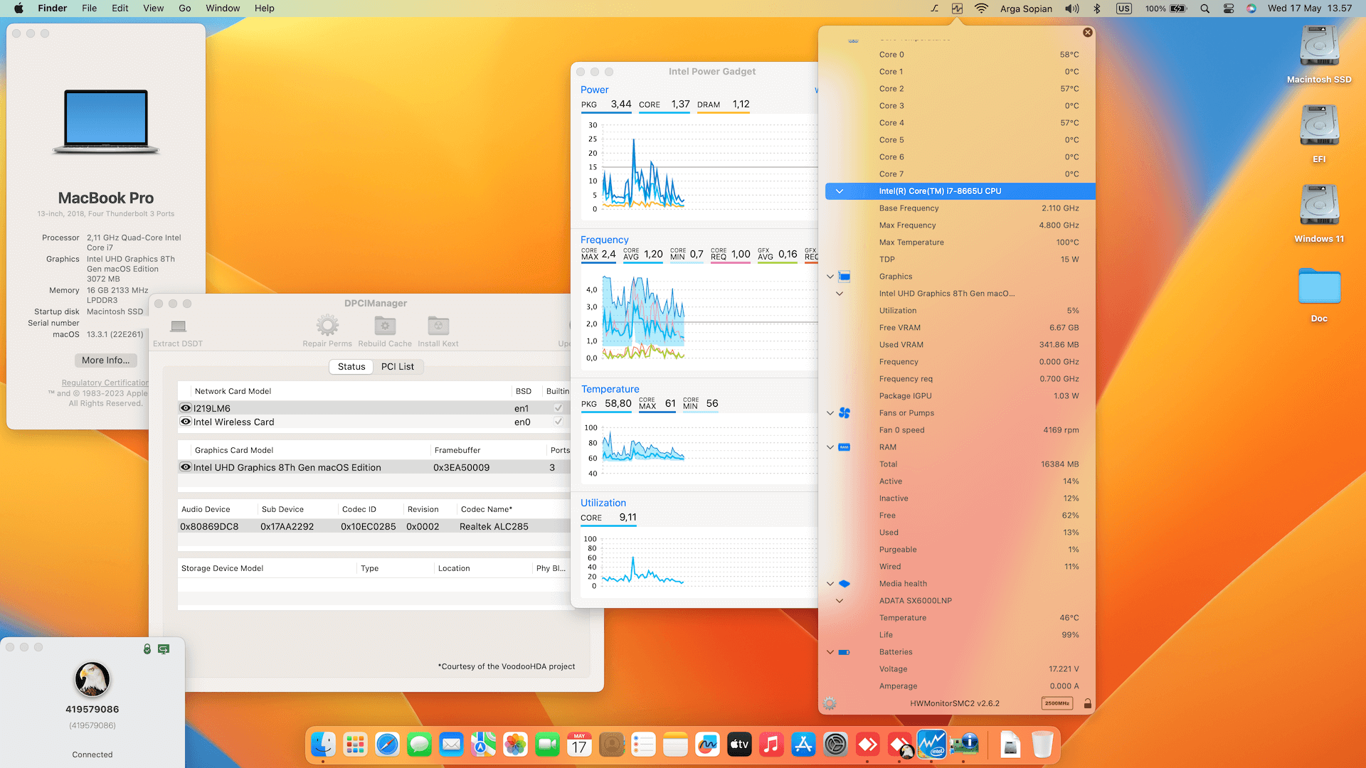Open the Go menu in the menu bar
This screenshot has width=1366, height=768.
[185, 9]
